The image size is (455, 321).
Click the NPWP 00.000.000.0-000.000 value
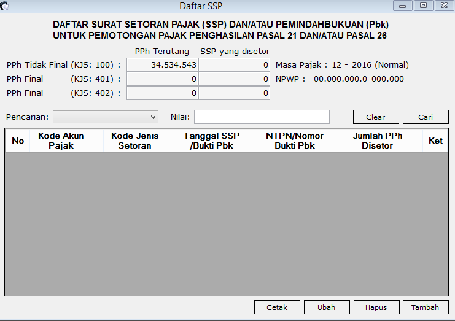click(359, 79)
